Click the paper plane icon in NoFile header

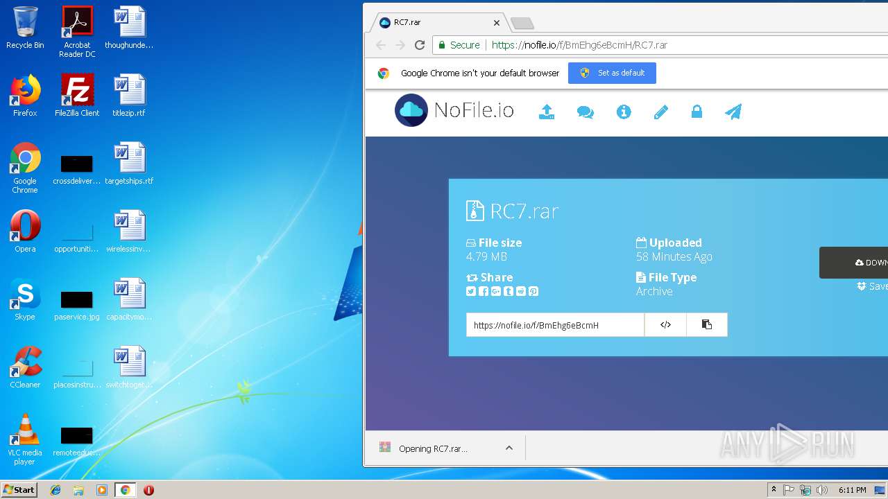pos(733,112)
